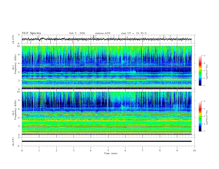Click tick label "7" on the time axis

143,150
